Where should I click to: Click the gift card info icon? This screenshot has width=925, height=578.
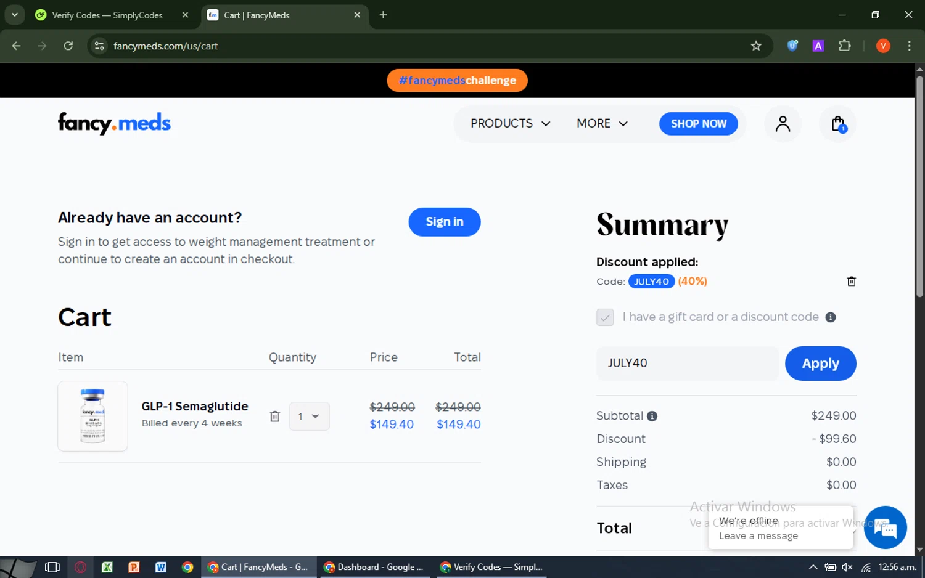pyautogui.click(x=831, y=317)
